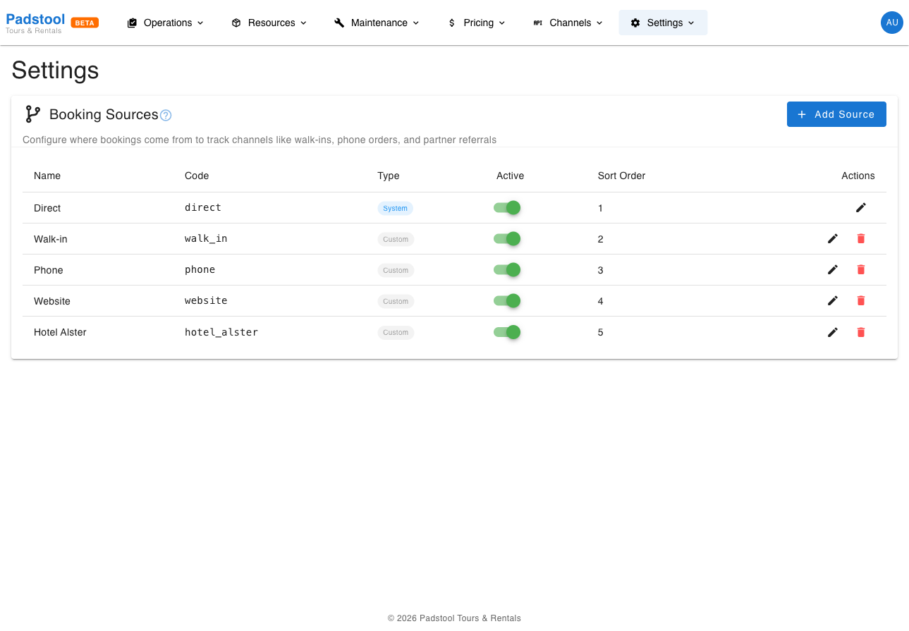Click the Custom badge in Phone row
The width and height of the screenshot is (909, 631).
click(396, 270)
